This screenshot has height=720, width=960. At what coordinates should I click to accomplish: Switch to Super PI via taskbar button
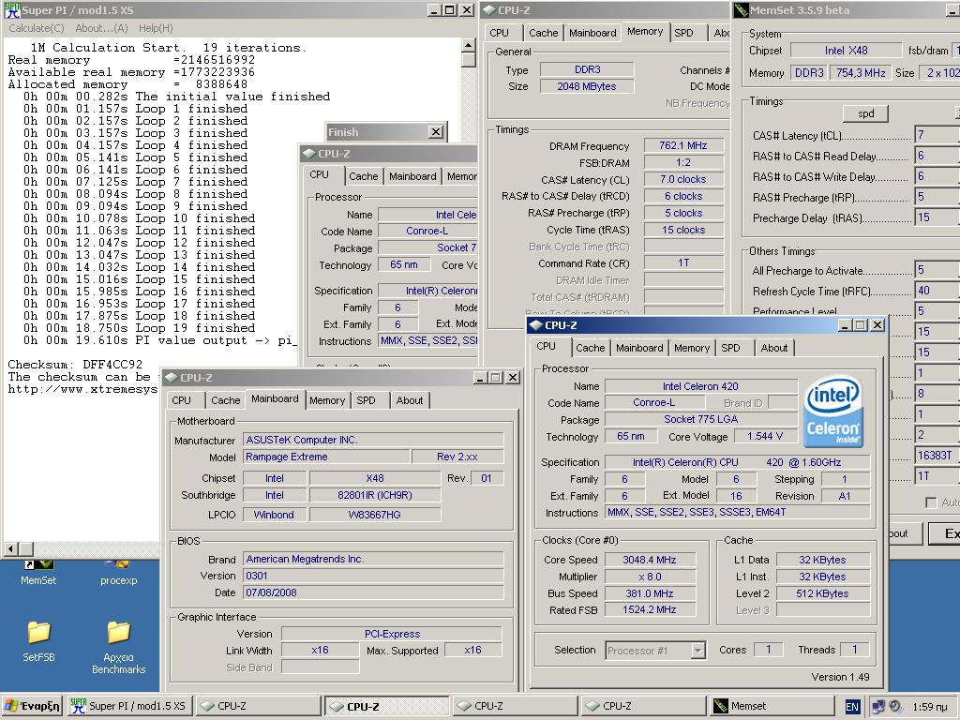128,706
